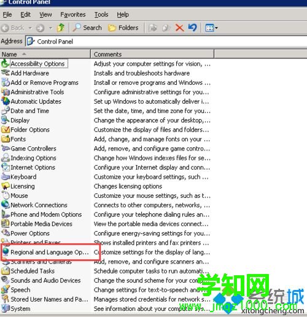Select the 'Administrative Tools' item name
The height and width of the screenshot is (317, 307).
37,92
